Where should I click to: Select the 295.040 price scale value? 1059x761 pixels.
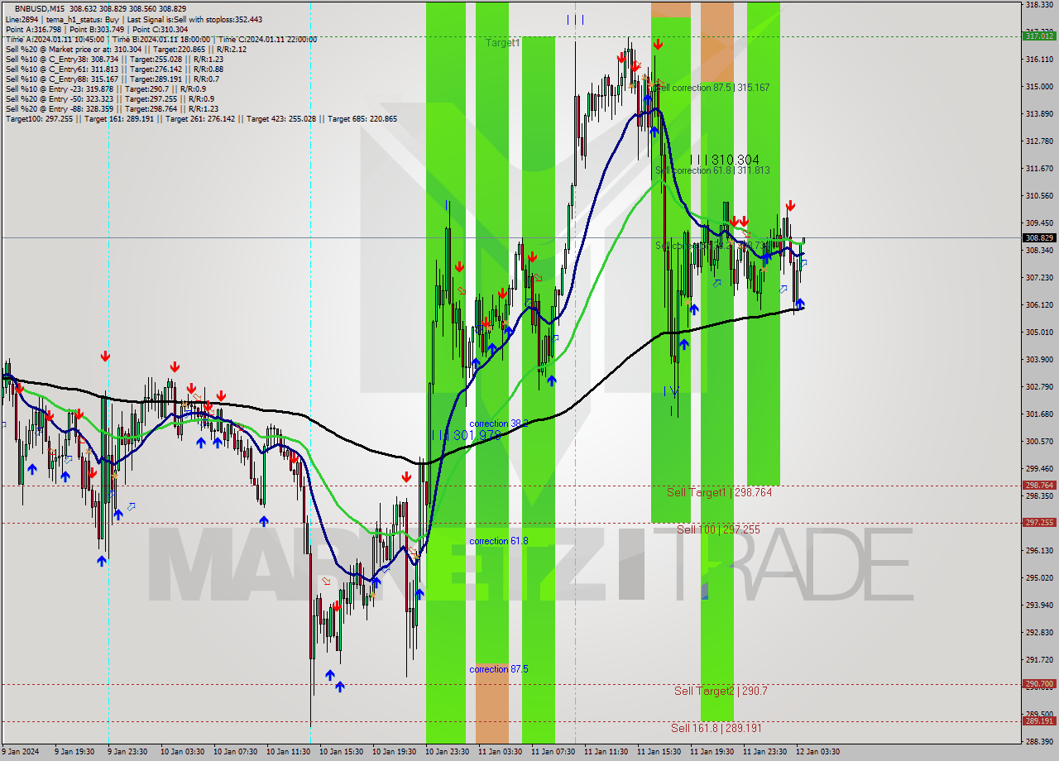(1038, 578)
